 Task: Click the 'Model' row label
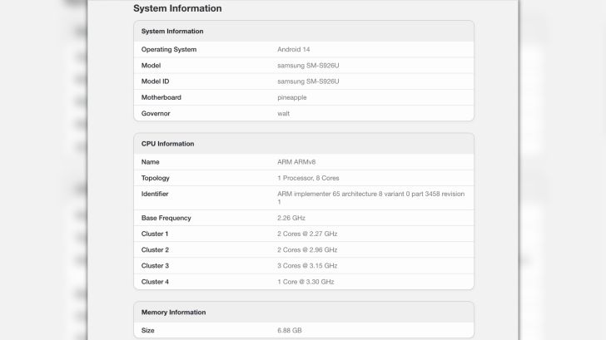pos(151,66)
